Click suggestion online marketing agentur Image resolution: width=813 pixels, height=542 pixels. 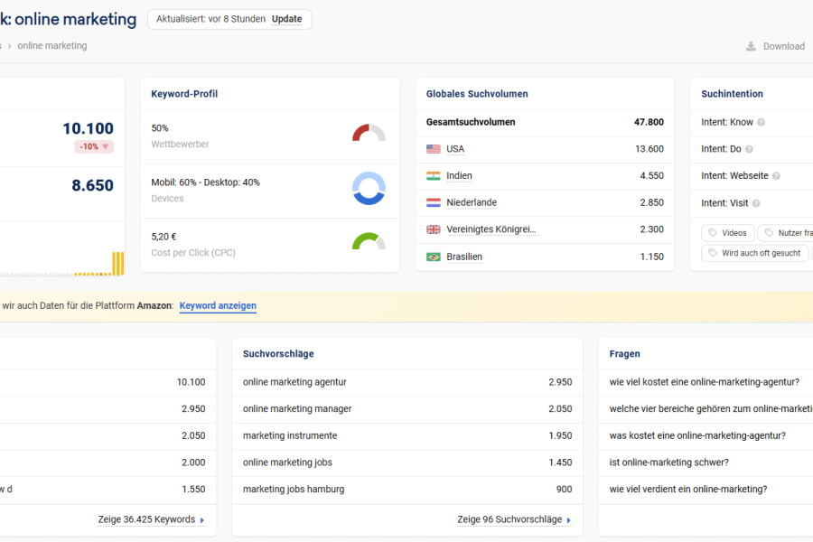coord(294,382)
